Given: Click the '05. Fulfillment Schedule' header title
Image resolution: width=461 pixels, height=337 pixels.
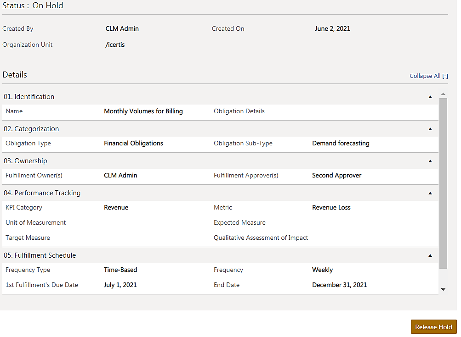Looking at the screenshot, I should tap(40, 255).
